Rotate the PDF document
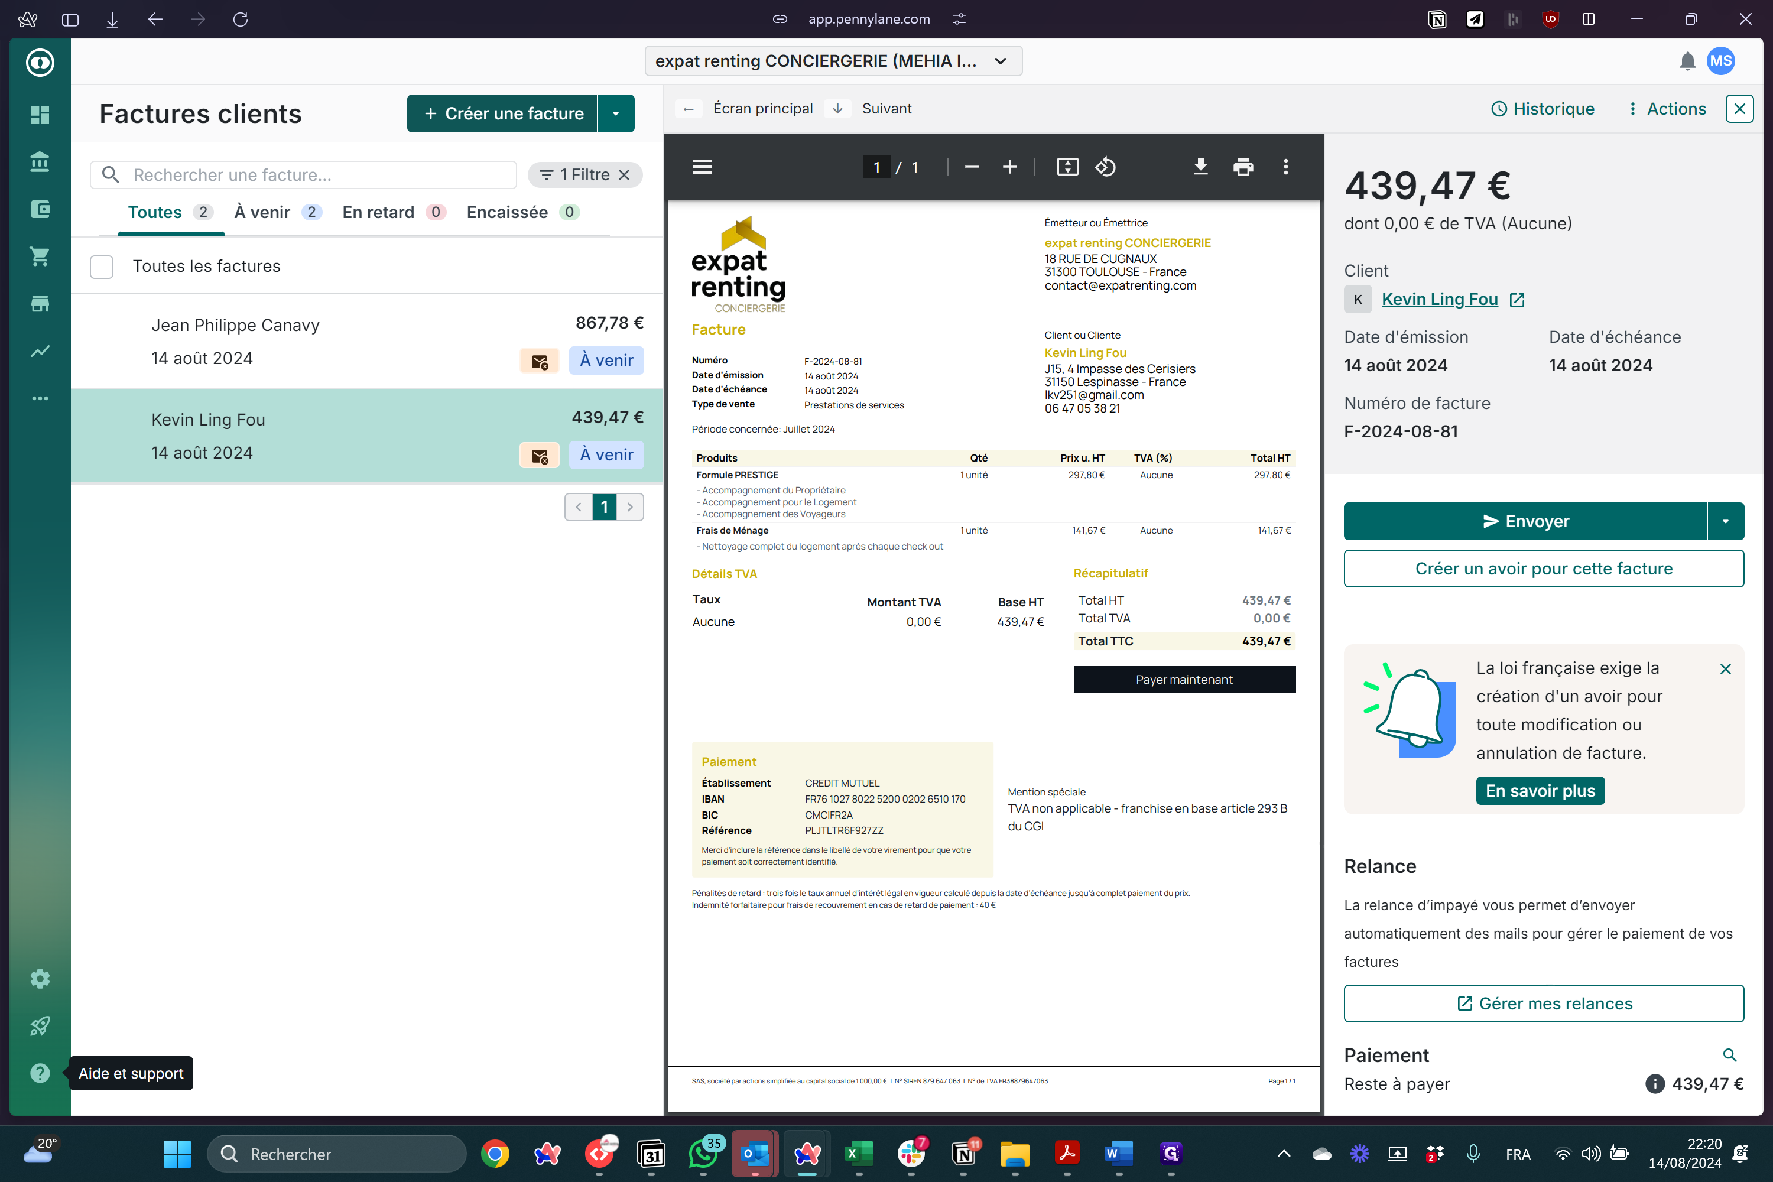 pyautogui.click(x=1106, y=167)
